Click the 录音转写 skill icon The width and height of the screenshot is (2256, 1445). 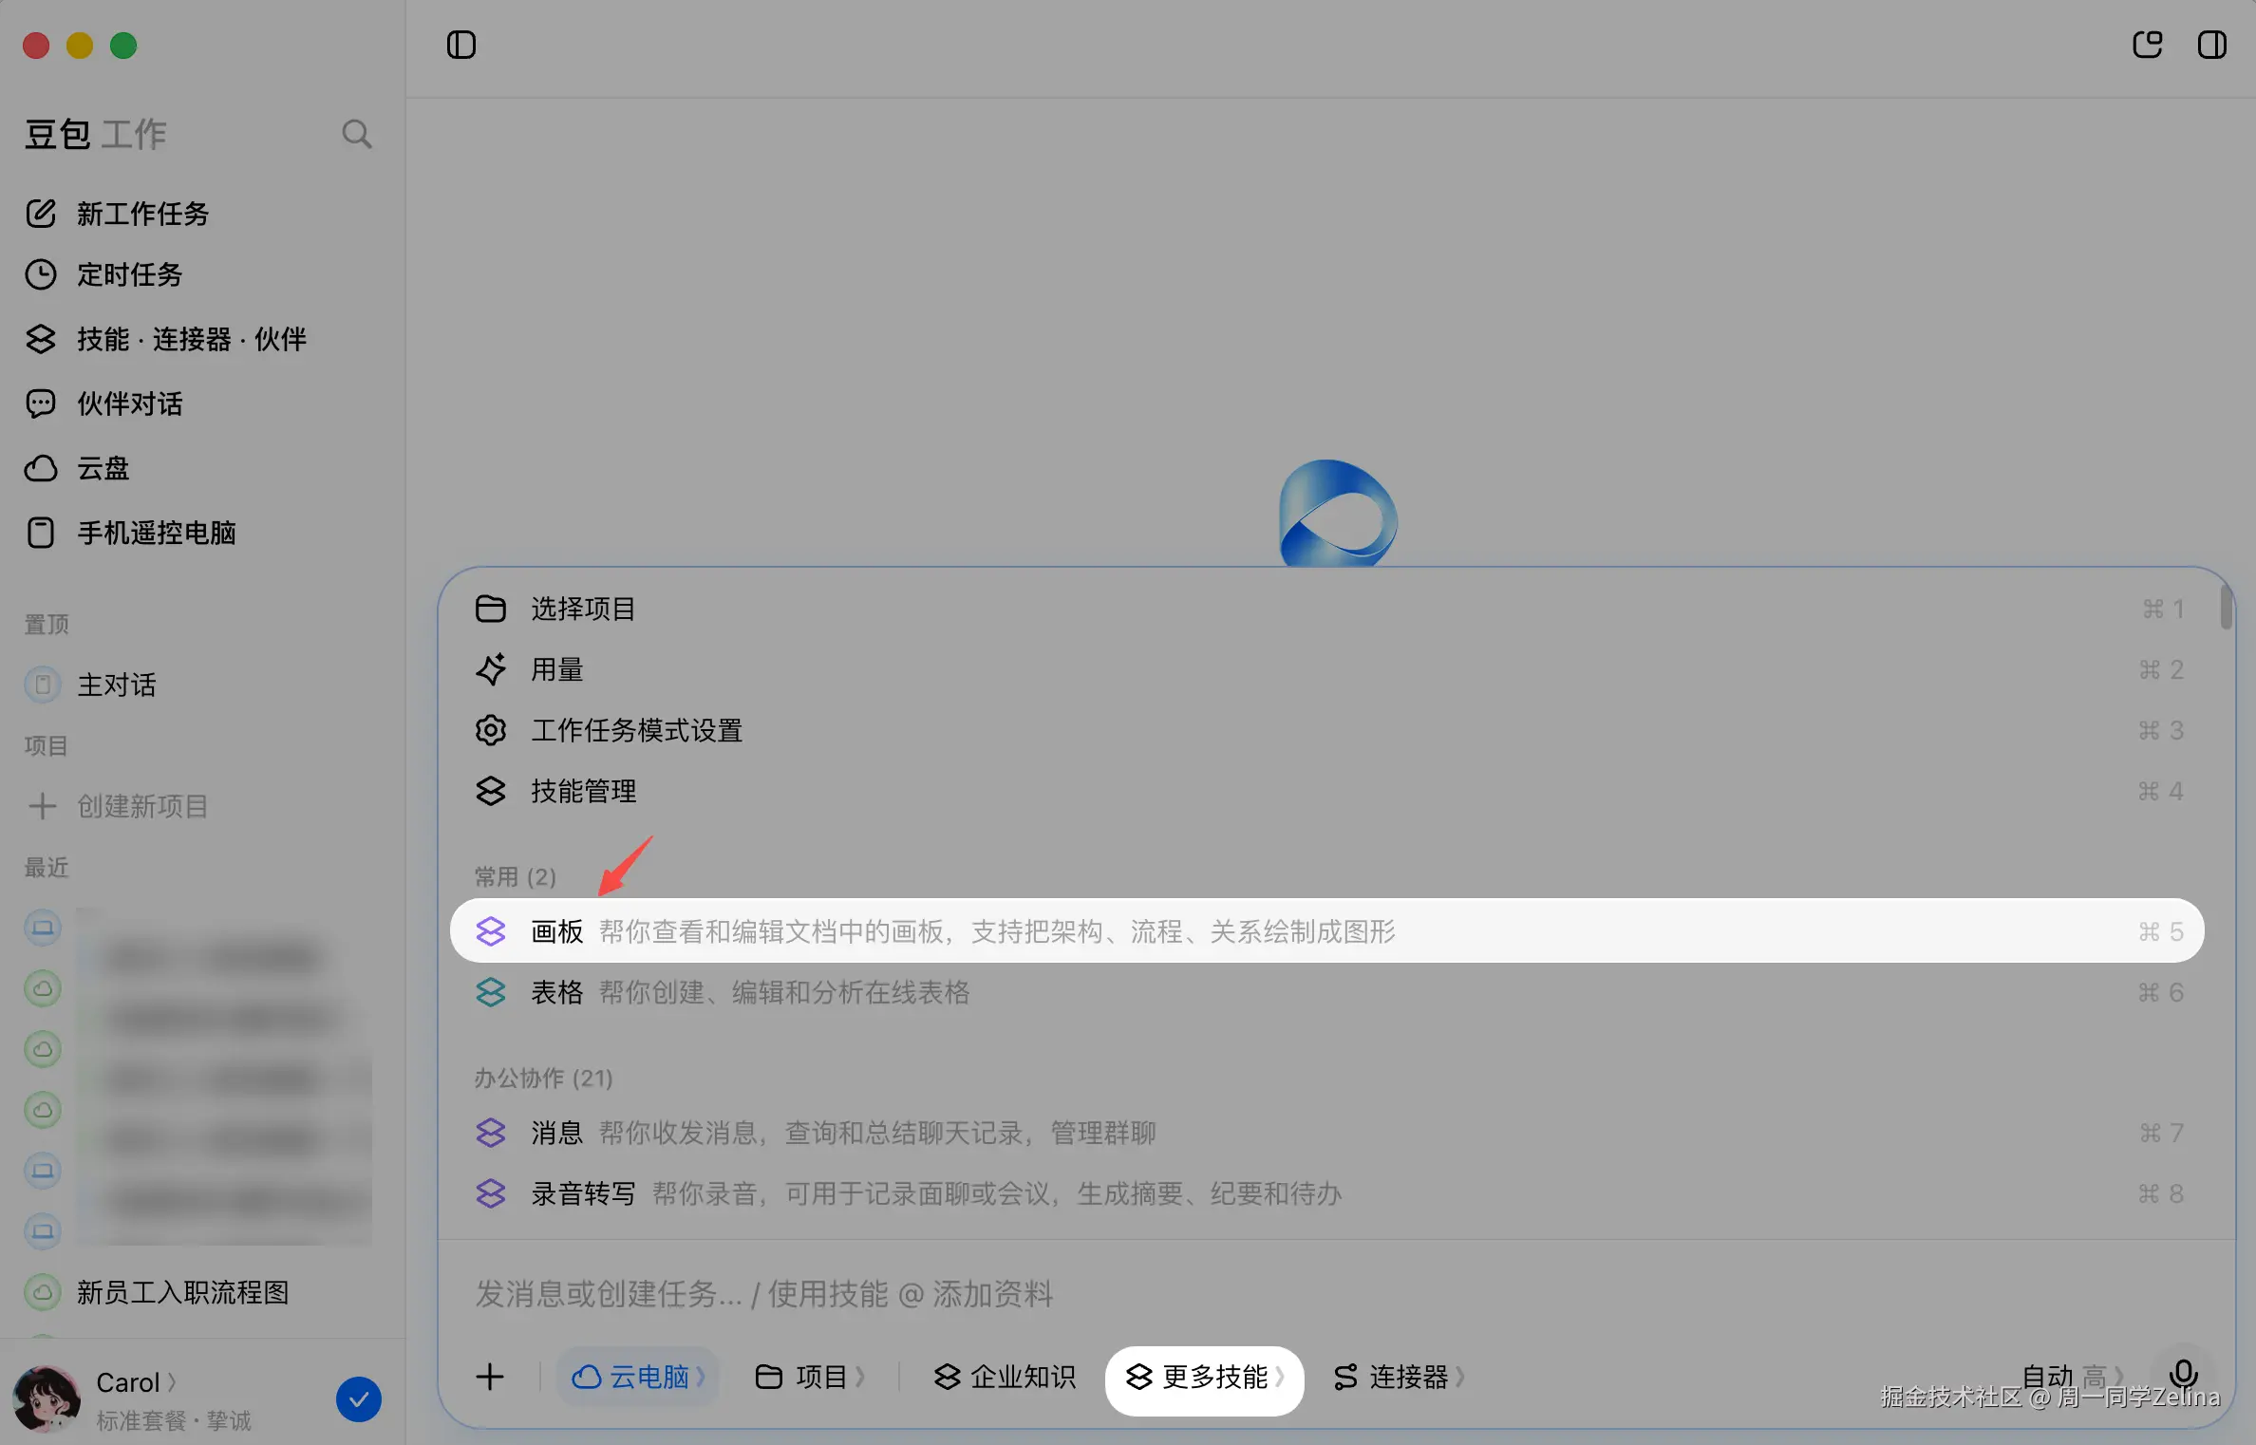coord(491,1193)
